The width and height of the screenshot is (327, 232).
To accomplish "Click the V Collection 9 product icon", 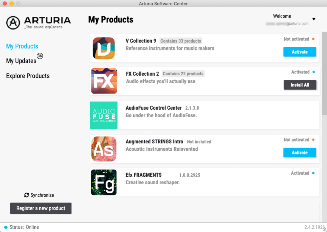I will pos(104,48).
